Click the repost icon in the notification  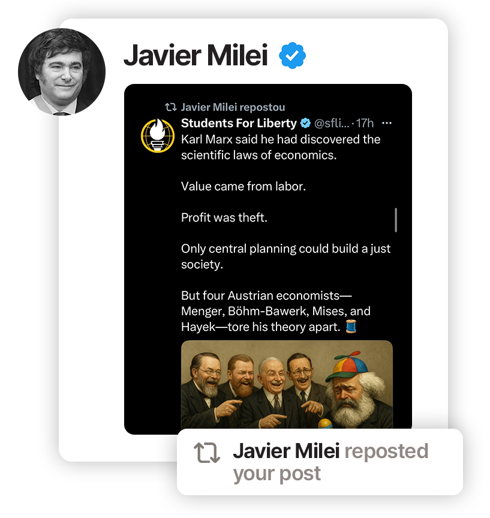[207, 453]
